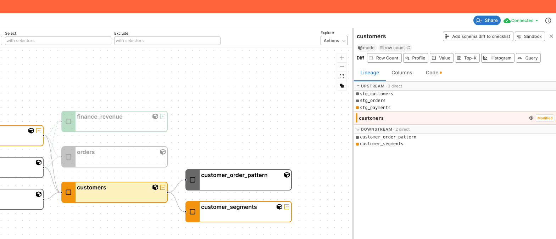Select the orders node checkbox
The height and width of the screenshot is (239, 556).
coord(68,157)
